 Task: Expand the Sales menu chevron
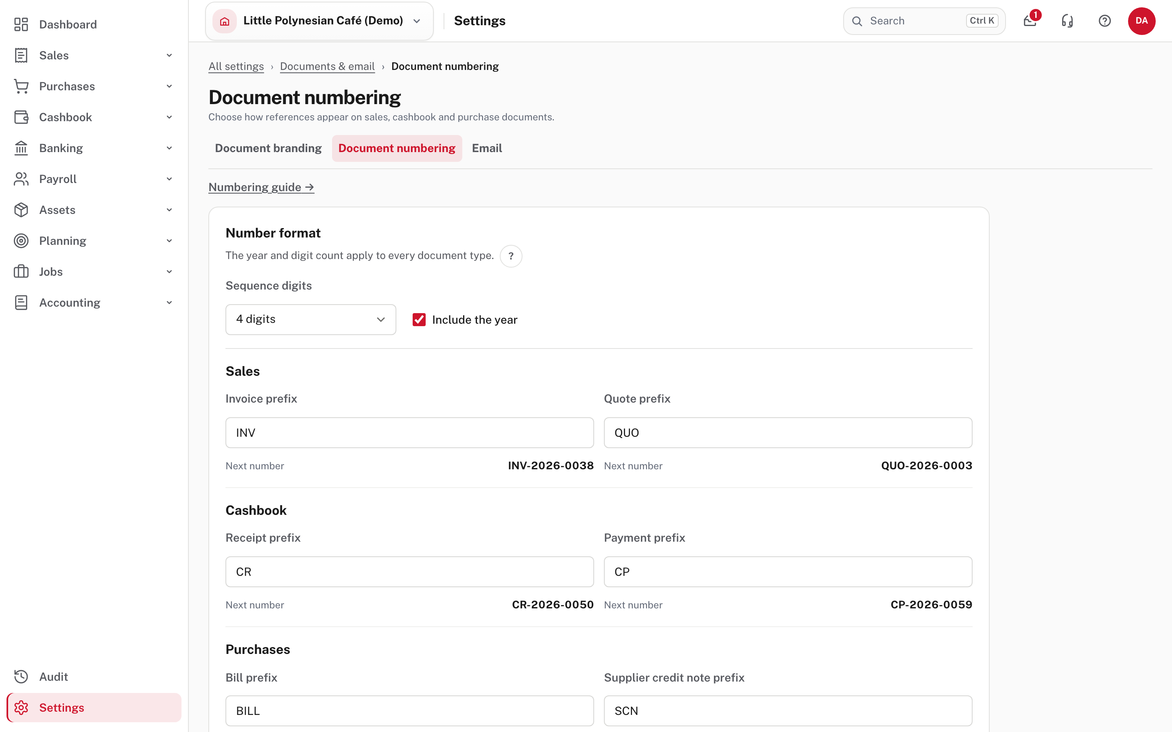click(x=169, y=55)
